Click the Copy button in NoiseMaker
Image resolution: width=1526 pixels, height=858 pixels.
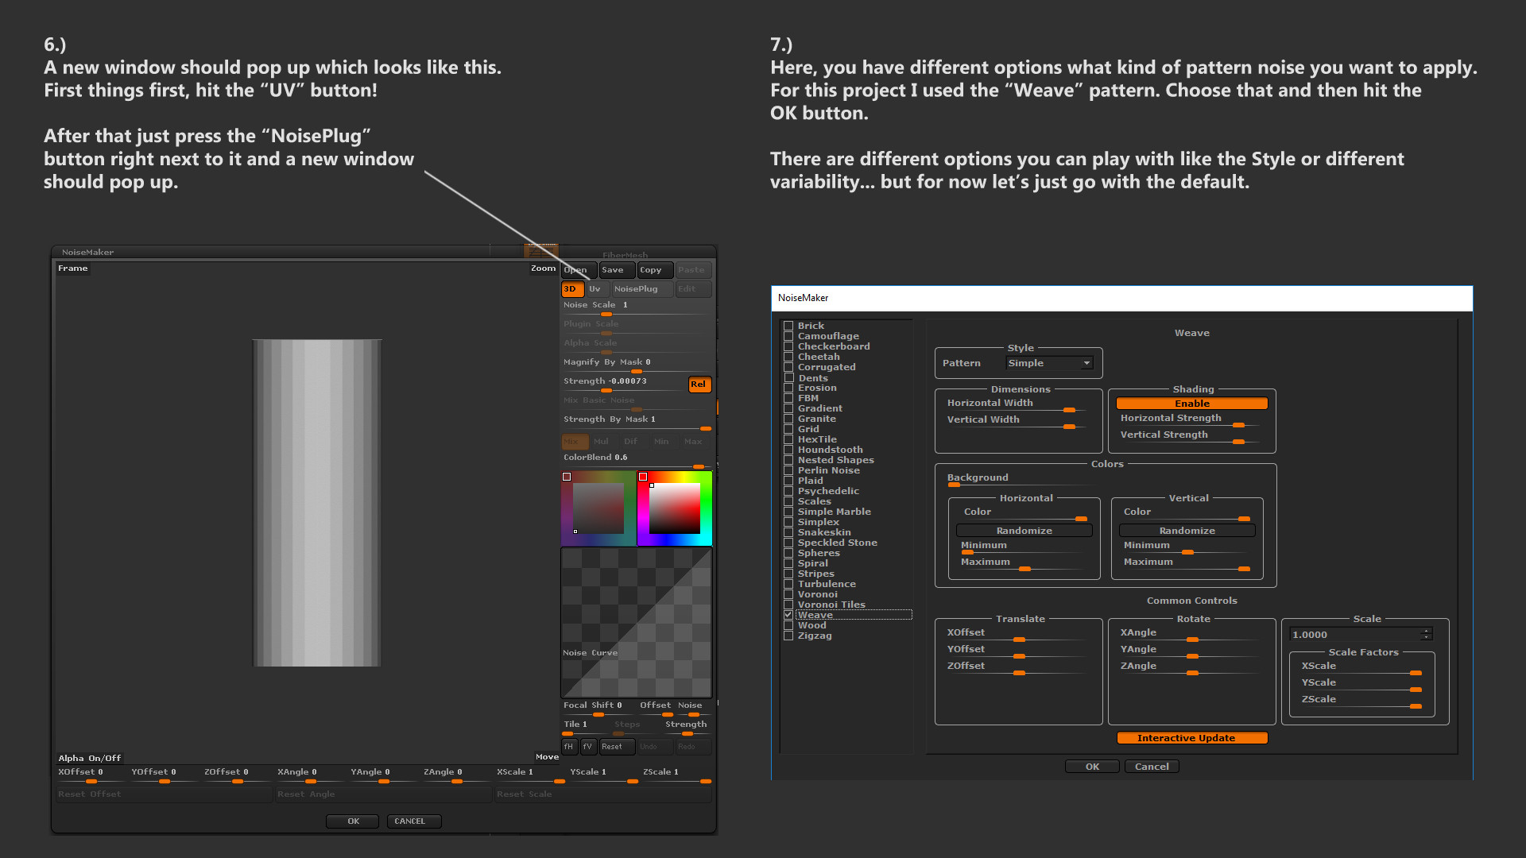tap(655, 270)
